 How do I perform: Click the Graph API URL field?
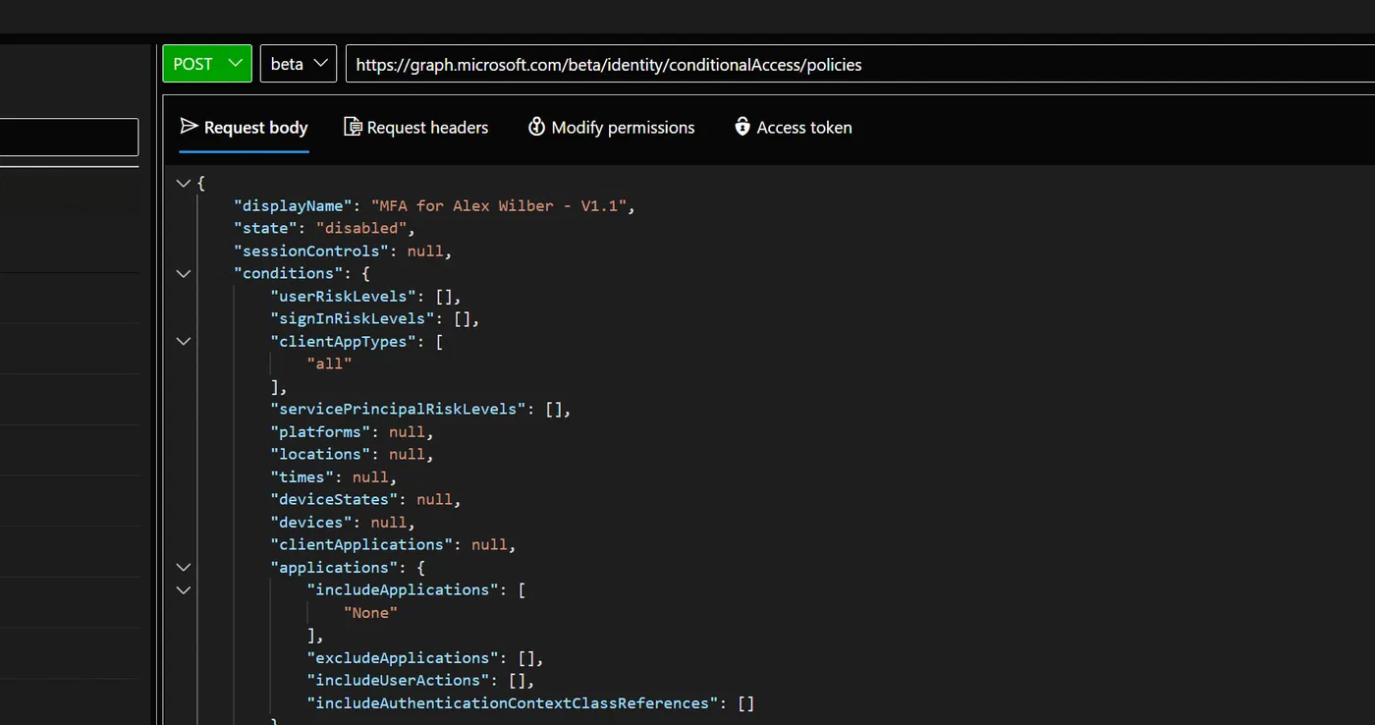859,65
